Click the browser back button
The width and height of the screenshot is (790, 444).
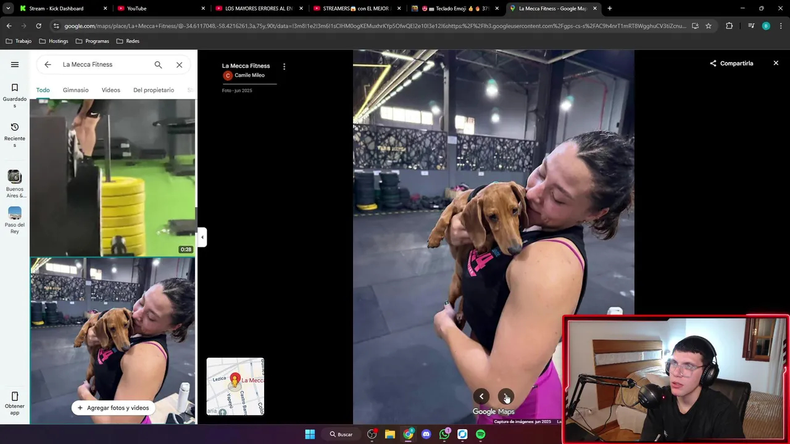click(x=9, y=26)
